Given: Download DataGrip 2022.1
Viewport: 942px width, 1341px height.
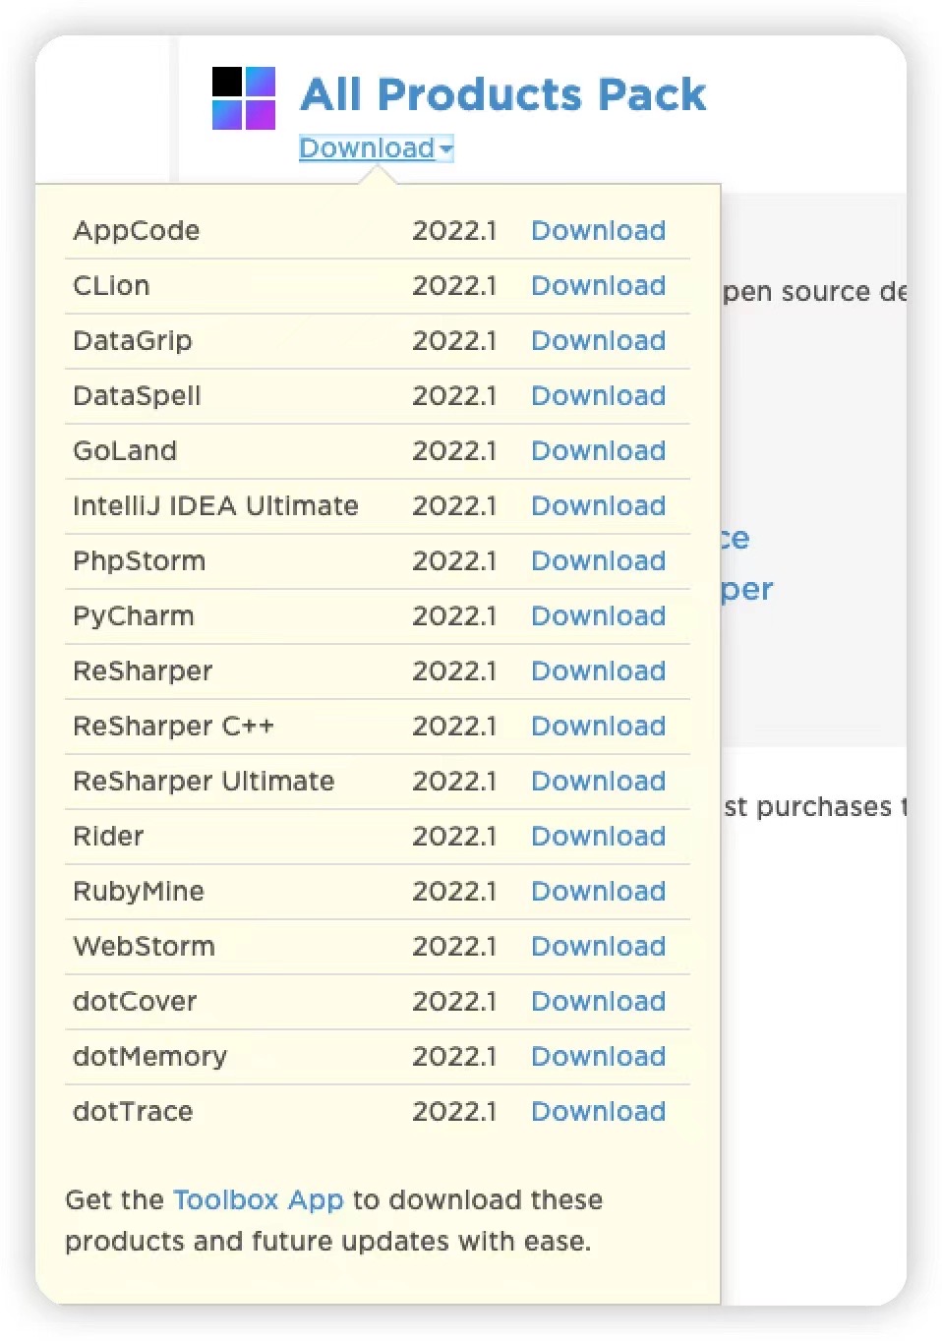Looking at the screenshot, I should tap(598, 340).
